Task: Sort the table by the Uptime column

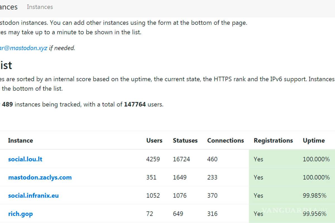Action: click(x=314, y=140)
